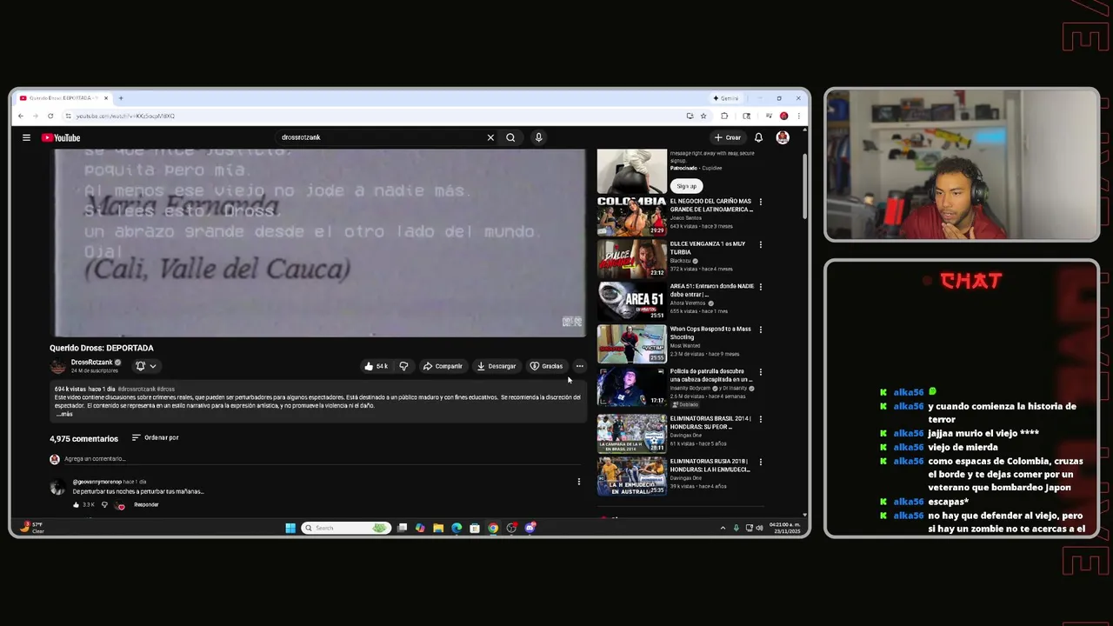Open AREA 51 video thumbnail

[x=631, y=301]
